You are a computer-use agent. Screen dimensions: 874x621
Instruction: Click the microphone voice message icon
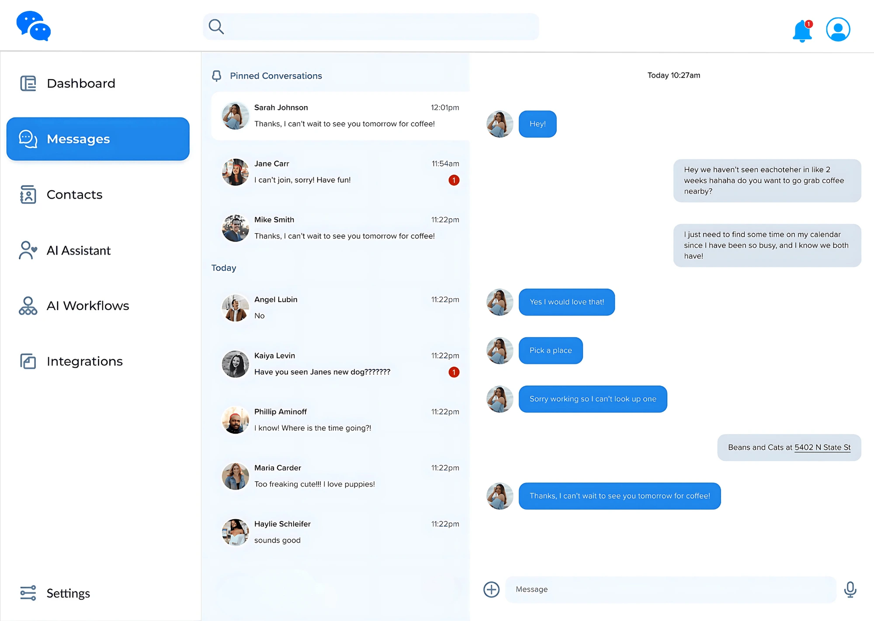(x=850, y=589)
